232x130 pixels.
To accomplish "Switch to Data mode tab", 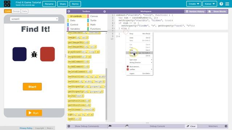I will 24,11.
